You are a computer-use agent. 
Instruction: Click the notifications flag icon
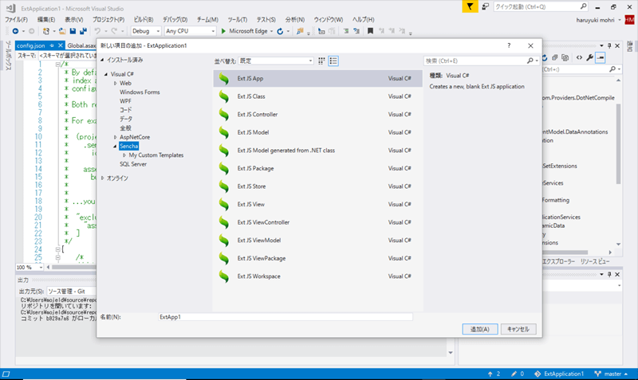pos(470,6)
